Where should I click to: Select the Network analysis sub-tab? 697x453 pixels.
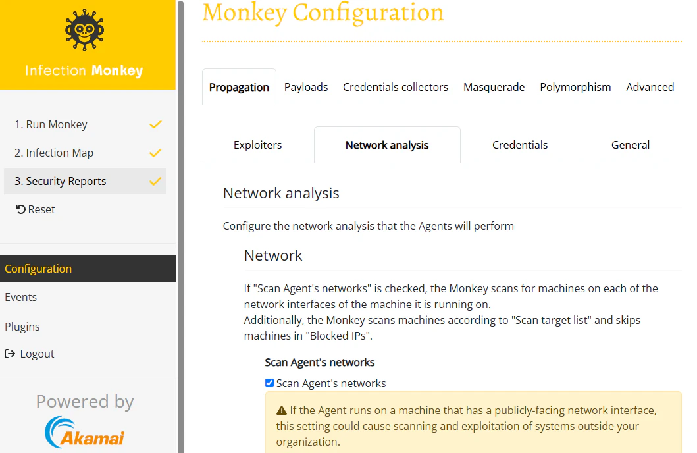pyautogui.click(x=387, y=145)
